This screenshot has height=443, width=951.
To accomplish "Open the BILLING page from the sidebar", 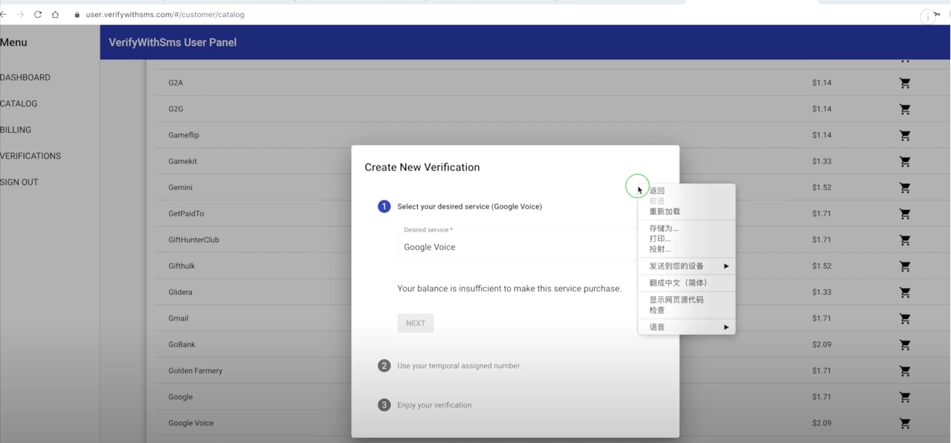I will tap(16, 130).
